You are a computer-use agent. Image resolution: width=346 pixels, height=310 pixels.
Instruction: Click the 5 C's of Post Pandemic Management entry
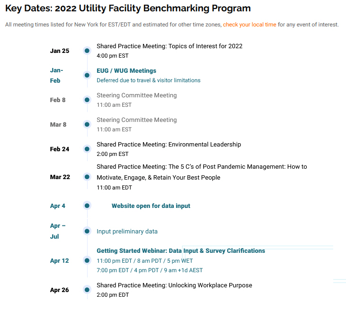202,172
